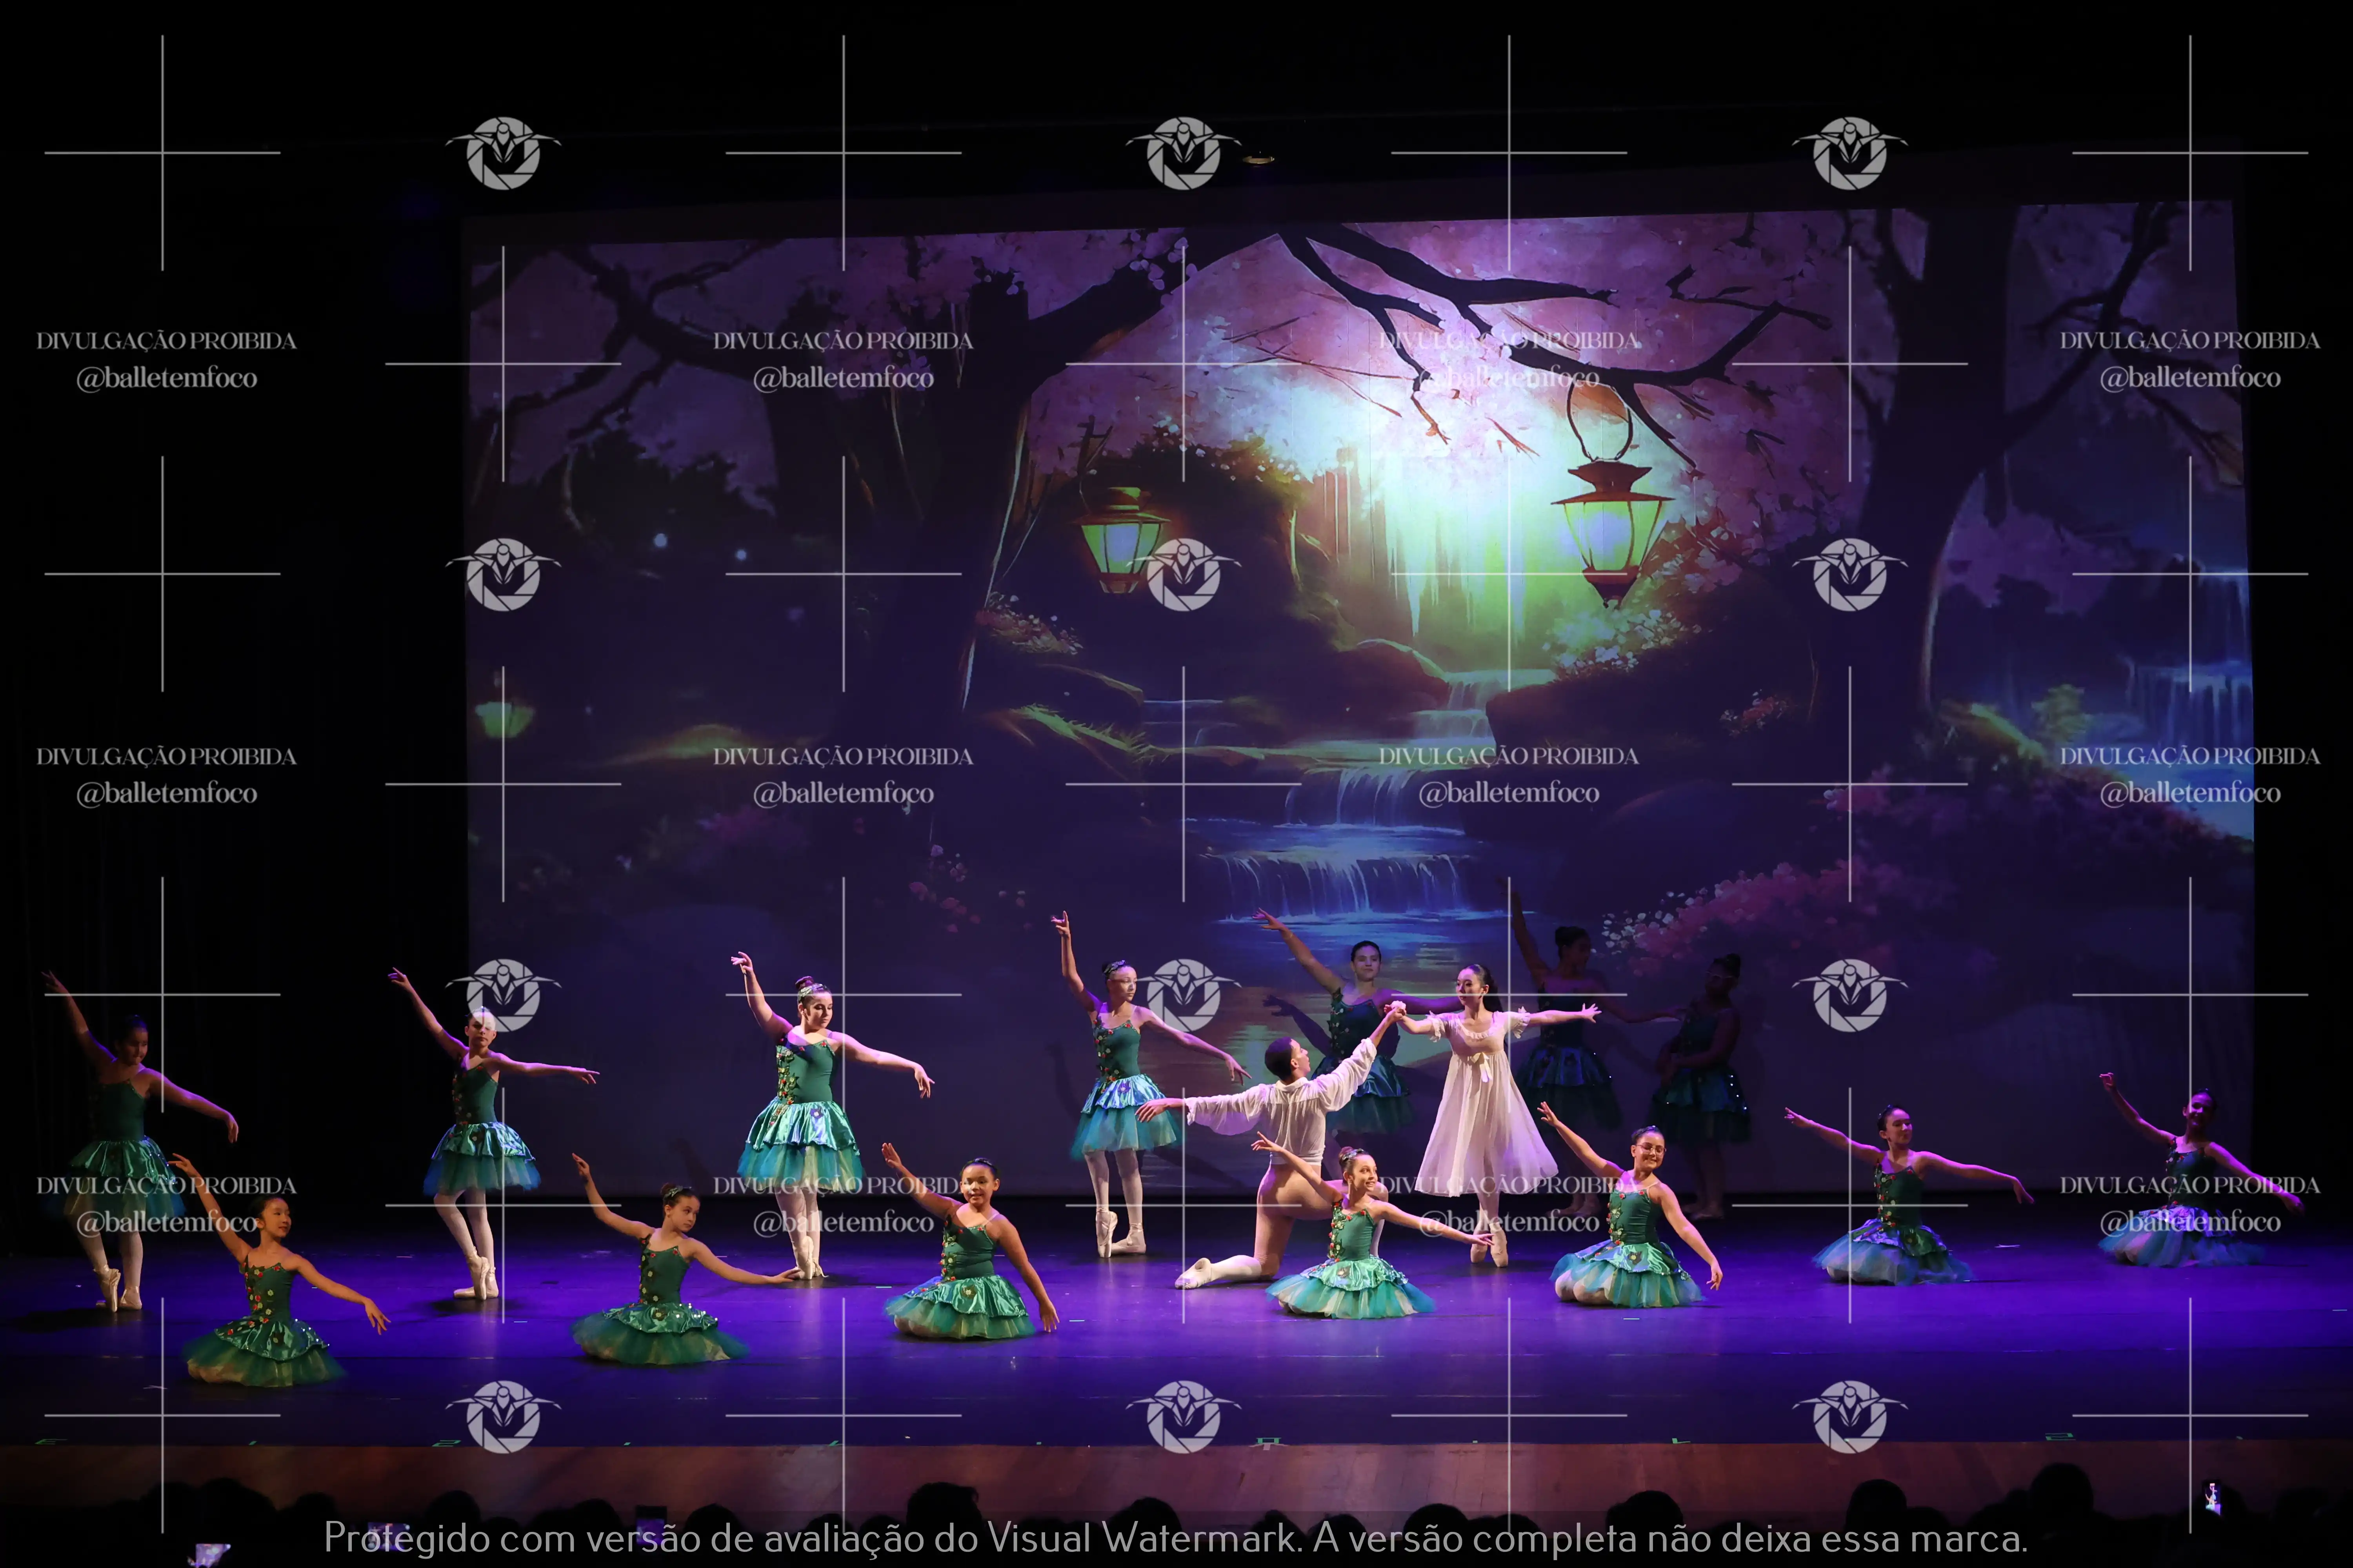Click the top-right camera-flower watermark logo
This screenshot has width=2353, height=1568.
point(1850,153)
